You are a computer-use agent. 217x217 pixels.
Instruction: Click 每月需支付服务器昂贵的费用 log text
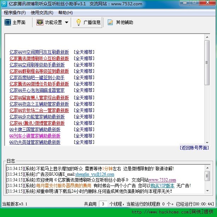tap(64, 186)
